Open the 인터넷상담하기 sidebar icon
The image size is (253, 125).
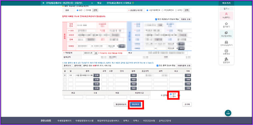(x=226, y=44)
